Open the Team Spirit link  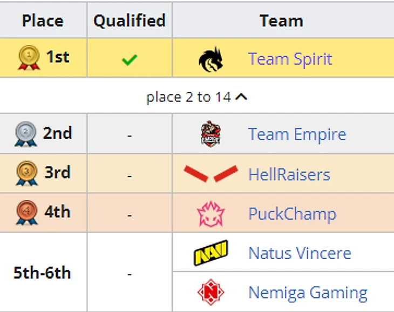pyautogui.click(x=290, y=59)
